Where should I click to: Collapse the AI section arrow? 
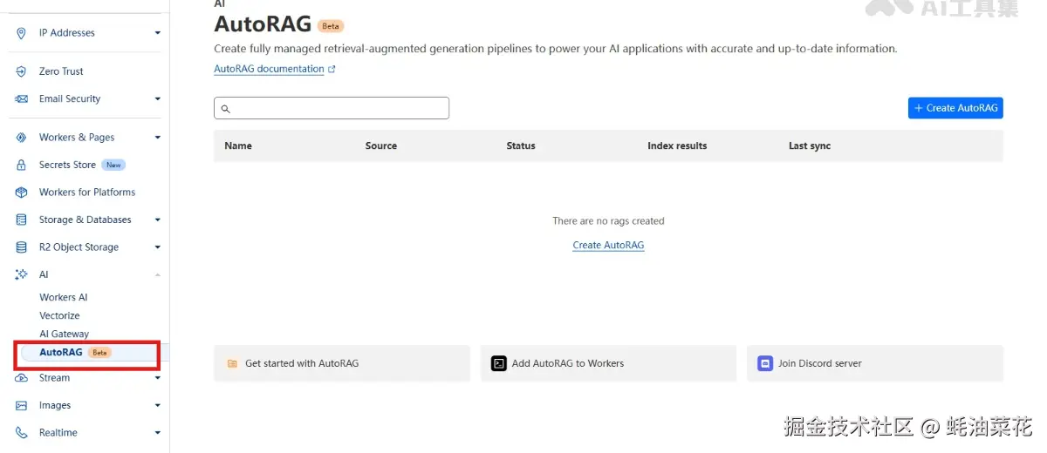(x=158, y=274)
